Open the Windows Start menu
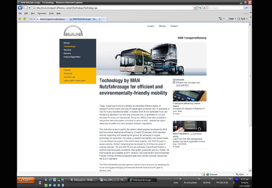This screenshot has height=188, width=272. pyautogui.click(x=26, y=180)
